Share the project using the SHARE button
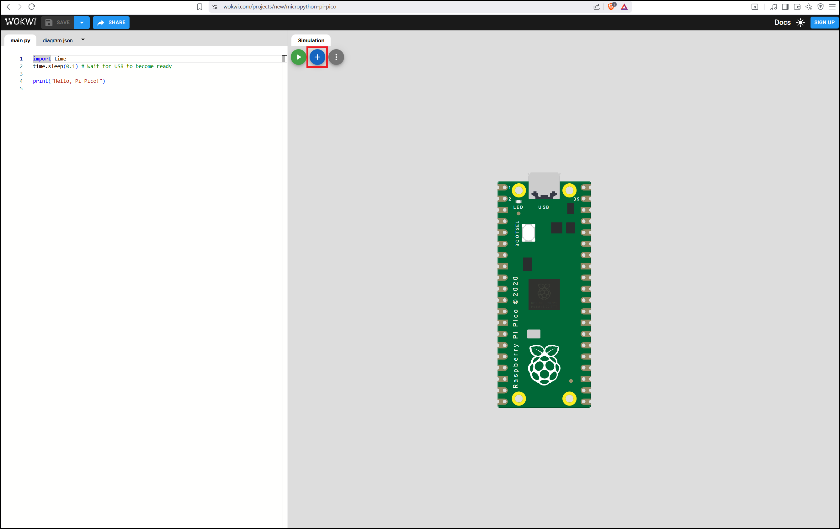 click(x=111, y=22)
